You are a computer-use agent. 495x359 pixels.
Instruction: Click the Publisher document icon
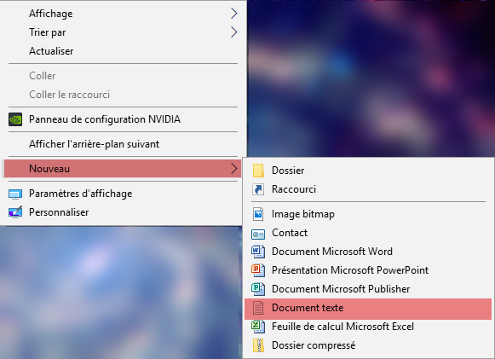pyautogui.click(x=258, y=289)
